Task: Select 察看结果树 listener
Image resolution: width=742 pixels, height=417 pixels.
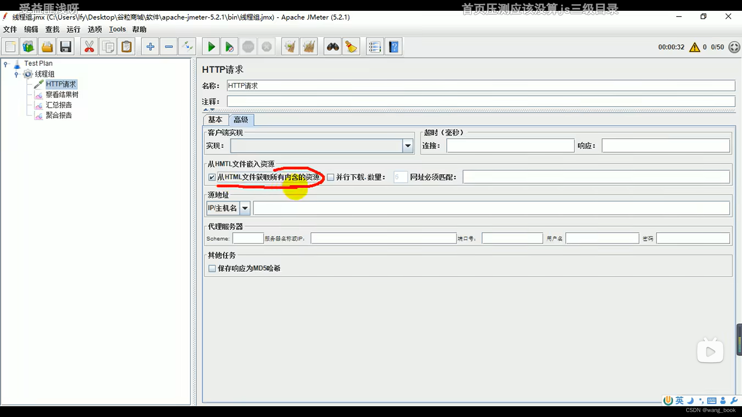Action: (x=62, y=95)
